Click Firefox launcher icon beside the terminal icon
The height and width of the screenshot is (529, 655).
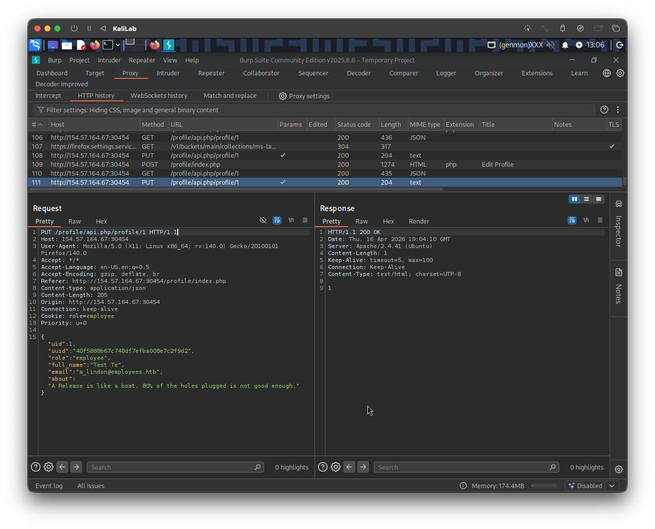coord(95,45)
